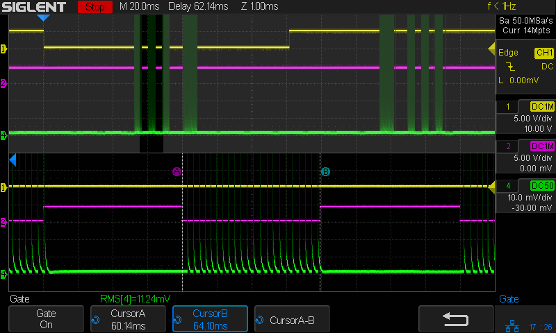Select the Cursor A marker on the waveform
Screen dimensions: 556x333
click(177, 171)
